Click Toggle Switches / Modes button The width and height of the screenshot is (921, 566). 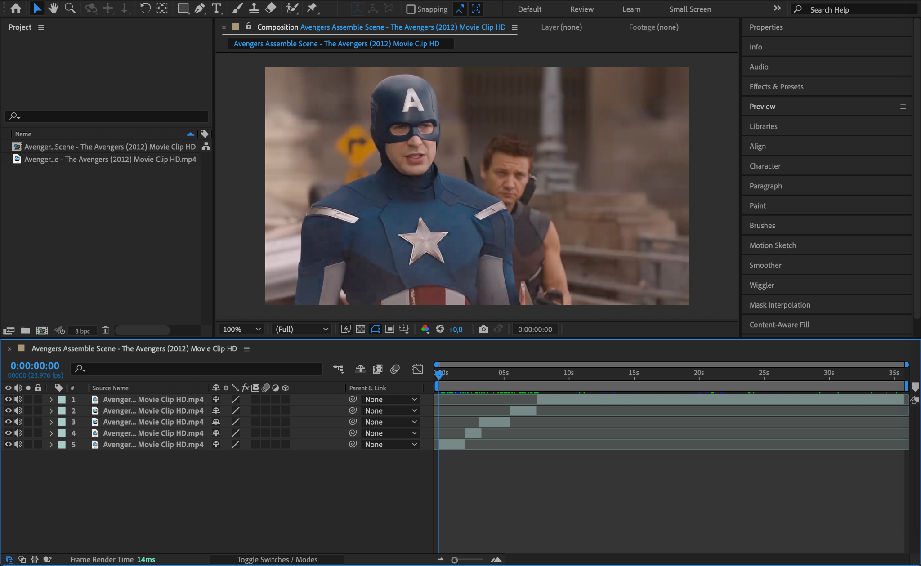click(x=277, y=559)
